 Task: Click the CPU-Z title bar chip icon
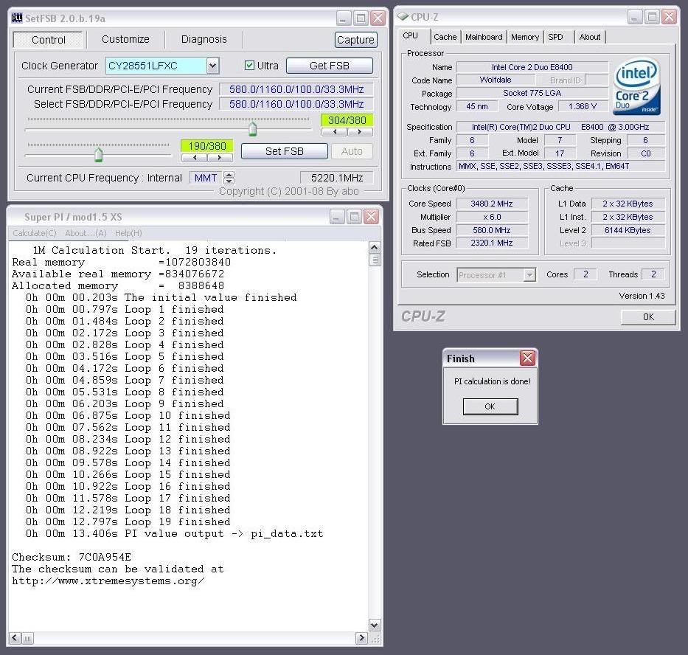click(402, 17)
